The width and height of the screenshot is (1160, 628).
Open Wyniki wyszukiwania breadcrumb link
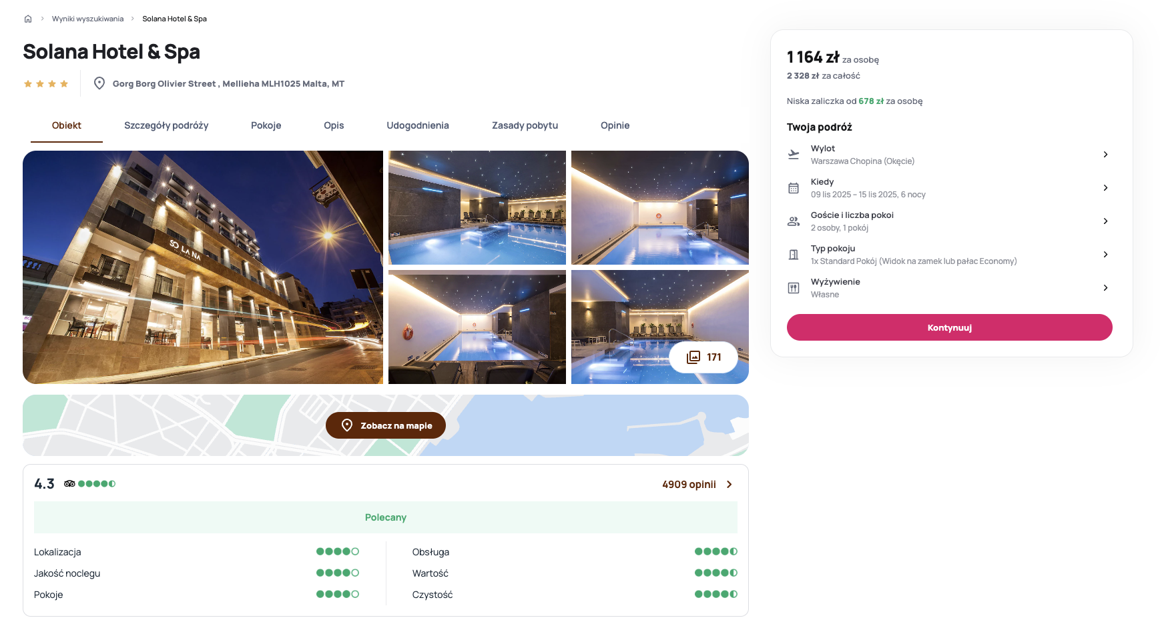click(87, 19)
